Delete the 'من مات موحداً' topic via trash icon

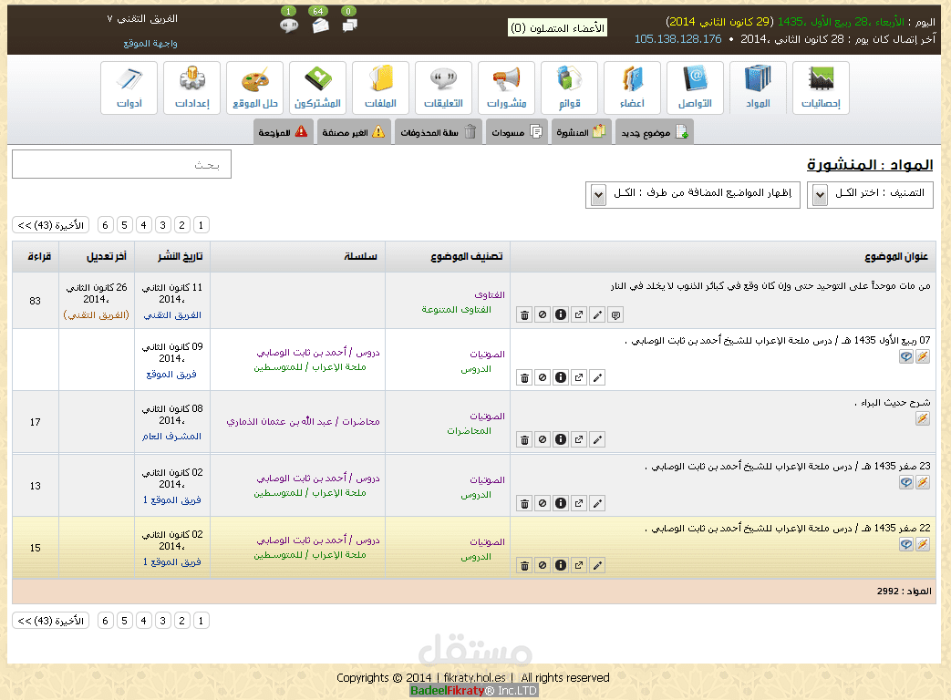pyautogui.click(x=524, y=315)
